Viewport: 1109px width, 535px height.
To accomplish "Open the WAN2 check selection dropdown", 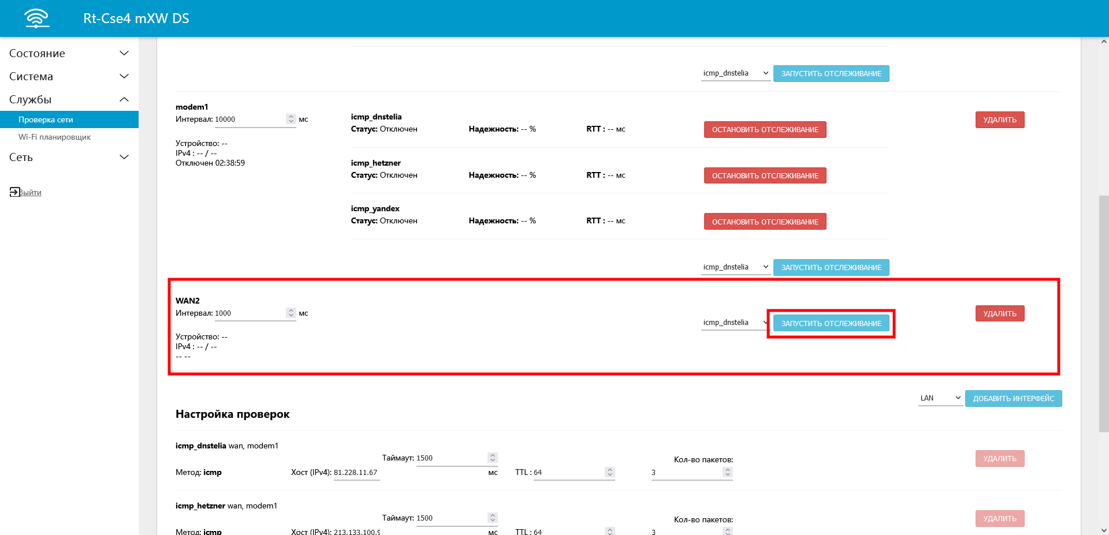I will click(x=735, y=323).
